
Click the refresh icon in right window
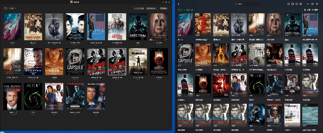pyautogui.click(x=289, y=4)
